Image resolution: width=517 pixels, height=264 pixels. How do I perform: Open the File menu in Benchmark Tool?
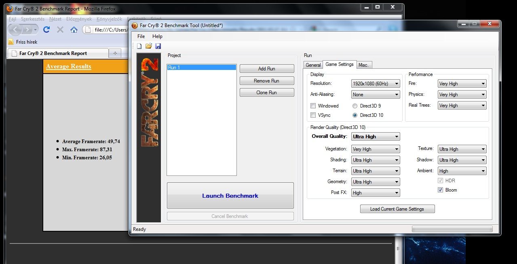pos(141,36)
